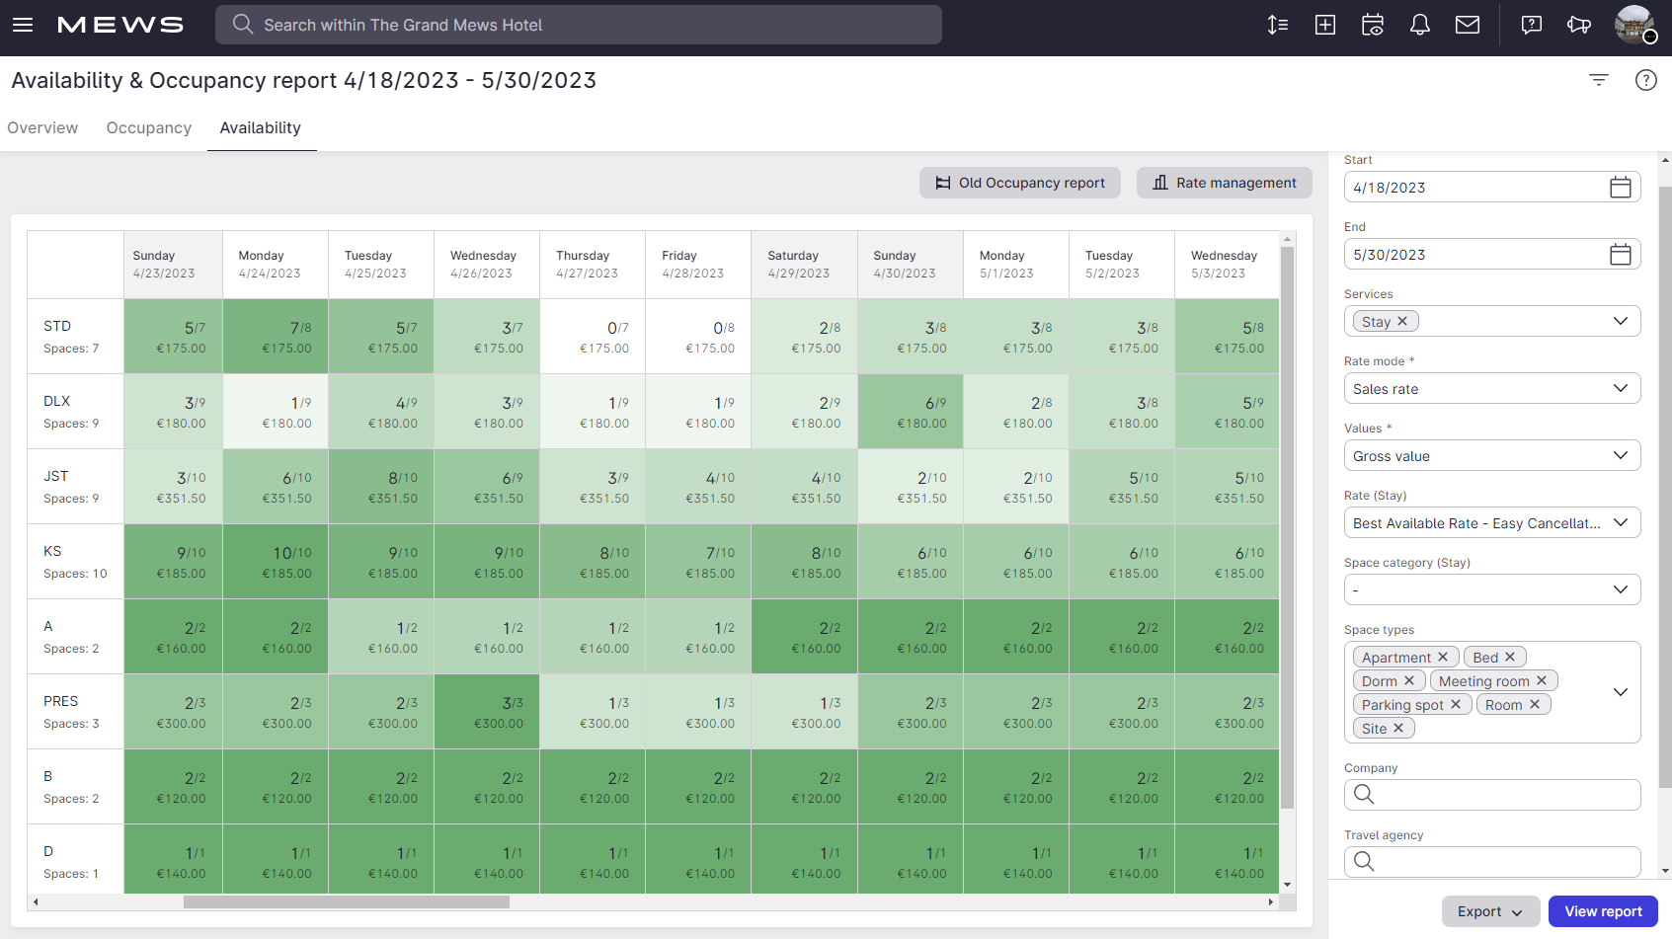Click the View report button
The height and width of the screenshot is (939, 1672).
pyautogui.click(x=1602, y=911)
